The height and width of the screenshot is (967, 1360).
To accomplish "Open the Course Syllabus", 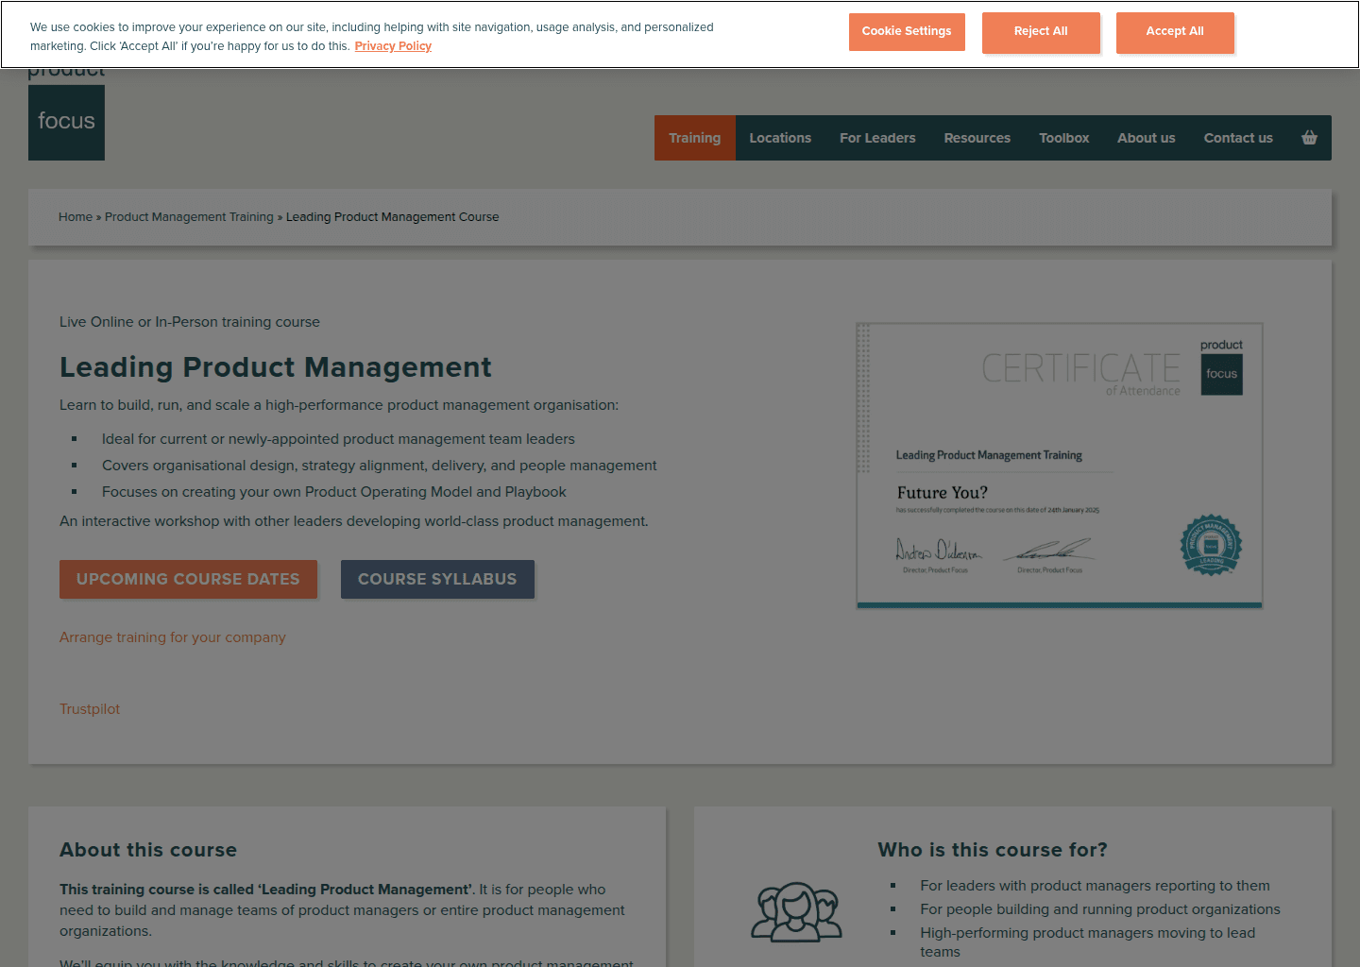I will pyautogui.click(x=437, y=579).
